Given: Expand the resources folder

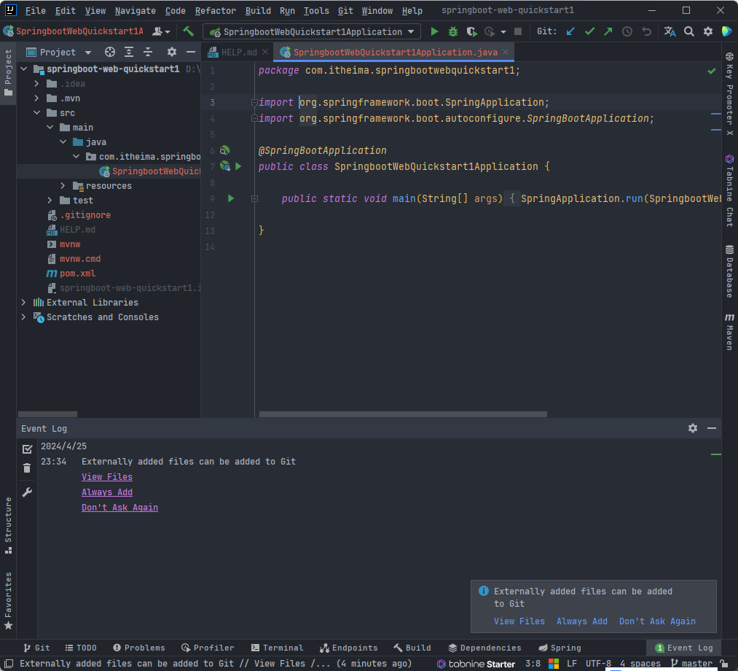Looking at the screenshot, I should [x=63, y=186].
